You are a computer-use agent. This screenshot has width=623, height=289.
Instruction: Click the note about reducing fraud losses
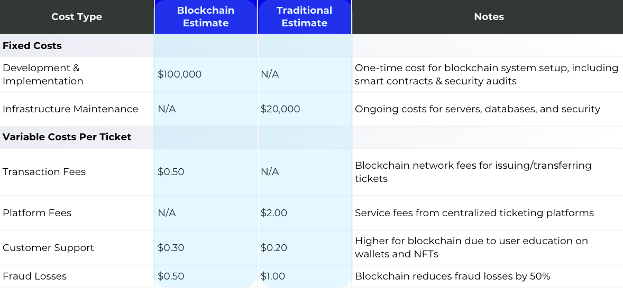(x=452, y=276)
